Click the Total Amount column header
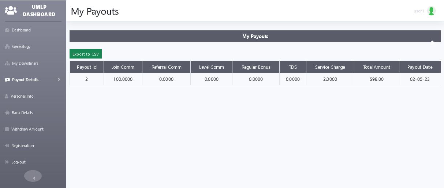 377,67
